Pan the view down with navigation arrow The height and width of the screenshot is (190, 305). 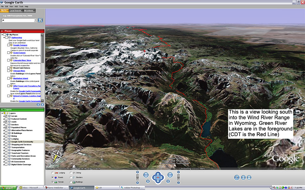[158, 181]
